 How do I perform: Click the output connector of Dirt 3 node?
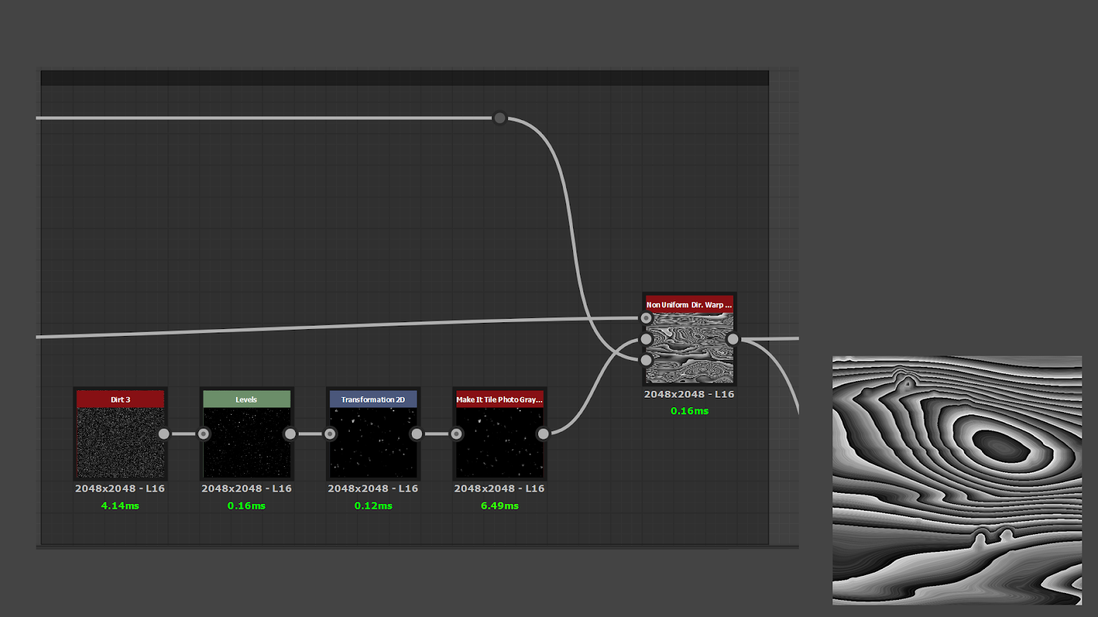tap(164, 434)
